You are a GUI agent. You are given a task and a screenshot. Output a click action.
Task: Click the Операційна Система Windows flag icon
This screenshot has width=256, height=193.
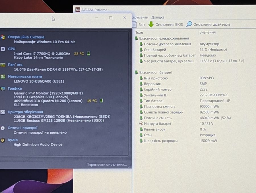(3, 37)
